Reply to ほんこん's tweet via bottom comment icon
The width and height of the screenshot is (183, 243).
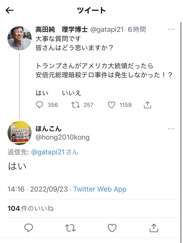29,228
